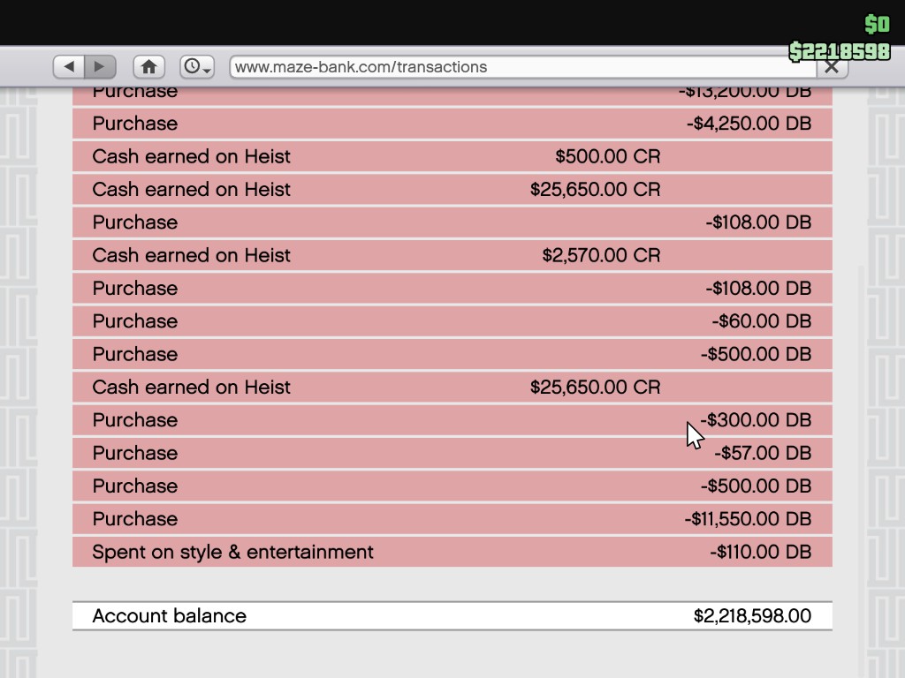Click the green $0 cash HUD counter

tap(877, 24)
